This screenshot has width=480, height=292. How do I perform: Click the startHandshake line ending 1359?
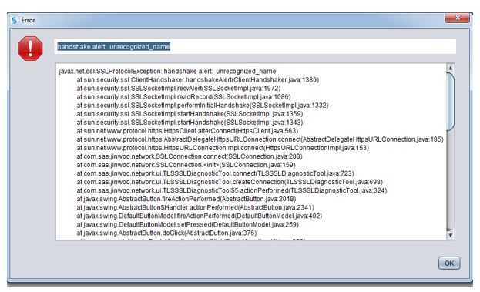point(190,114)
